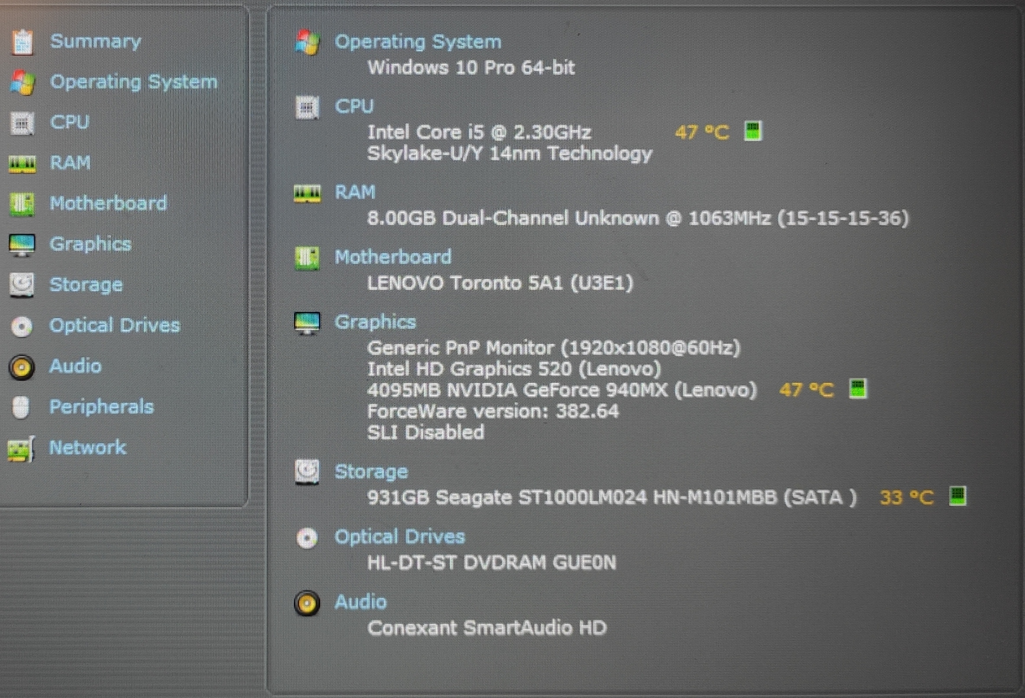1025x698 pixels.
Task: Click the CPU heading link in summary
Action: point(354,106)
